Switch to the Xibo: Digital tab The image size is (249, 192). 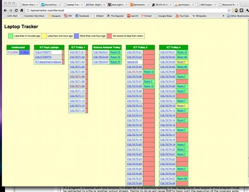coord(95,4)
